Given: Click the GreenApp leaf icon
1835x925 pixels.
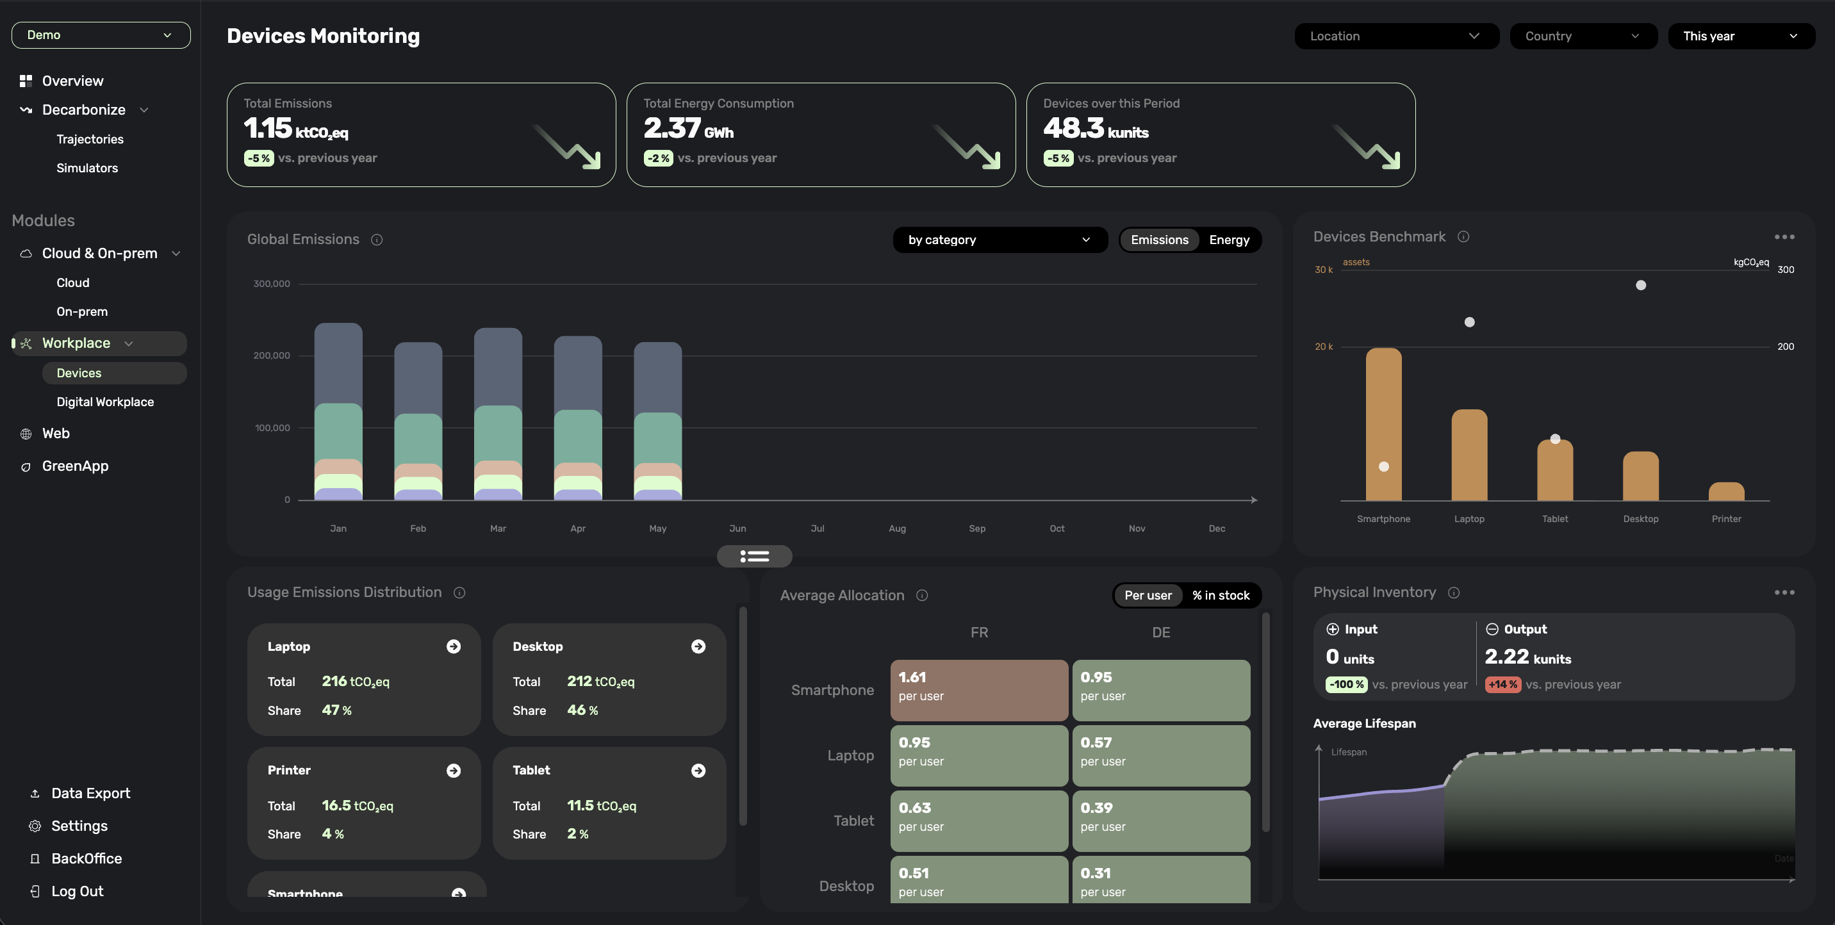Looking at the screenshot, I should [26, 466].
